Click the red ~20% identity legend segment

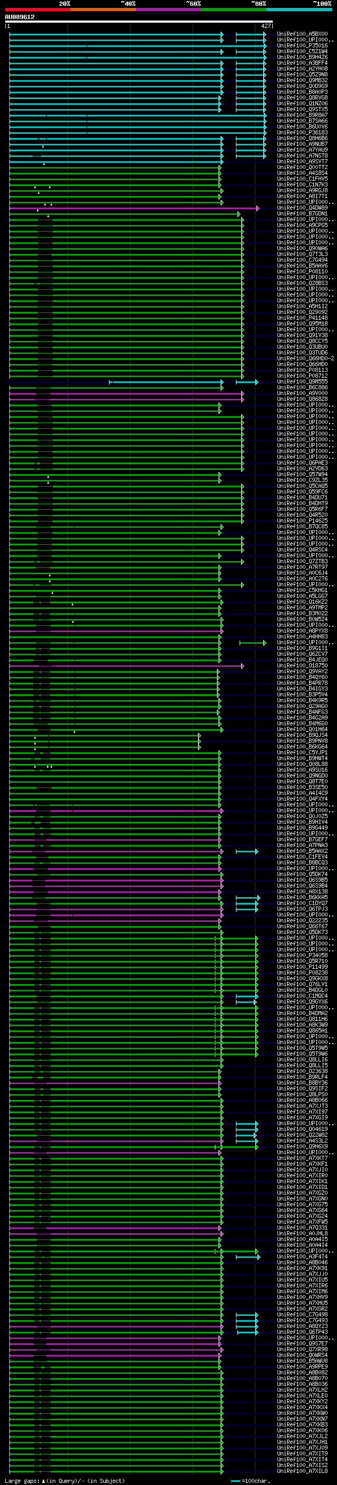37,9
